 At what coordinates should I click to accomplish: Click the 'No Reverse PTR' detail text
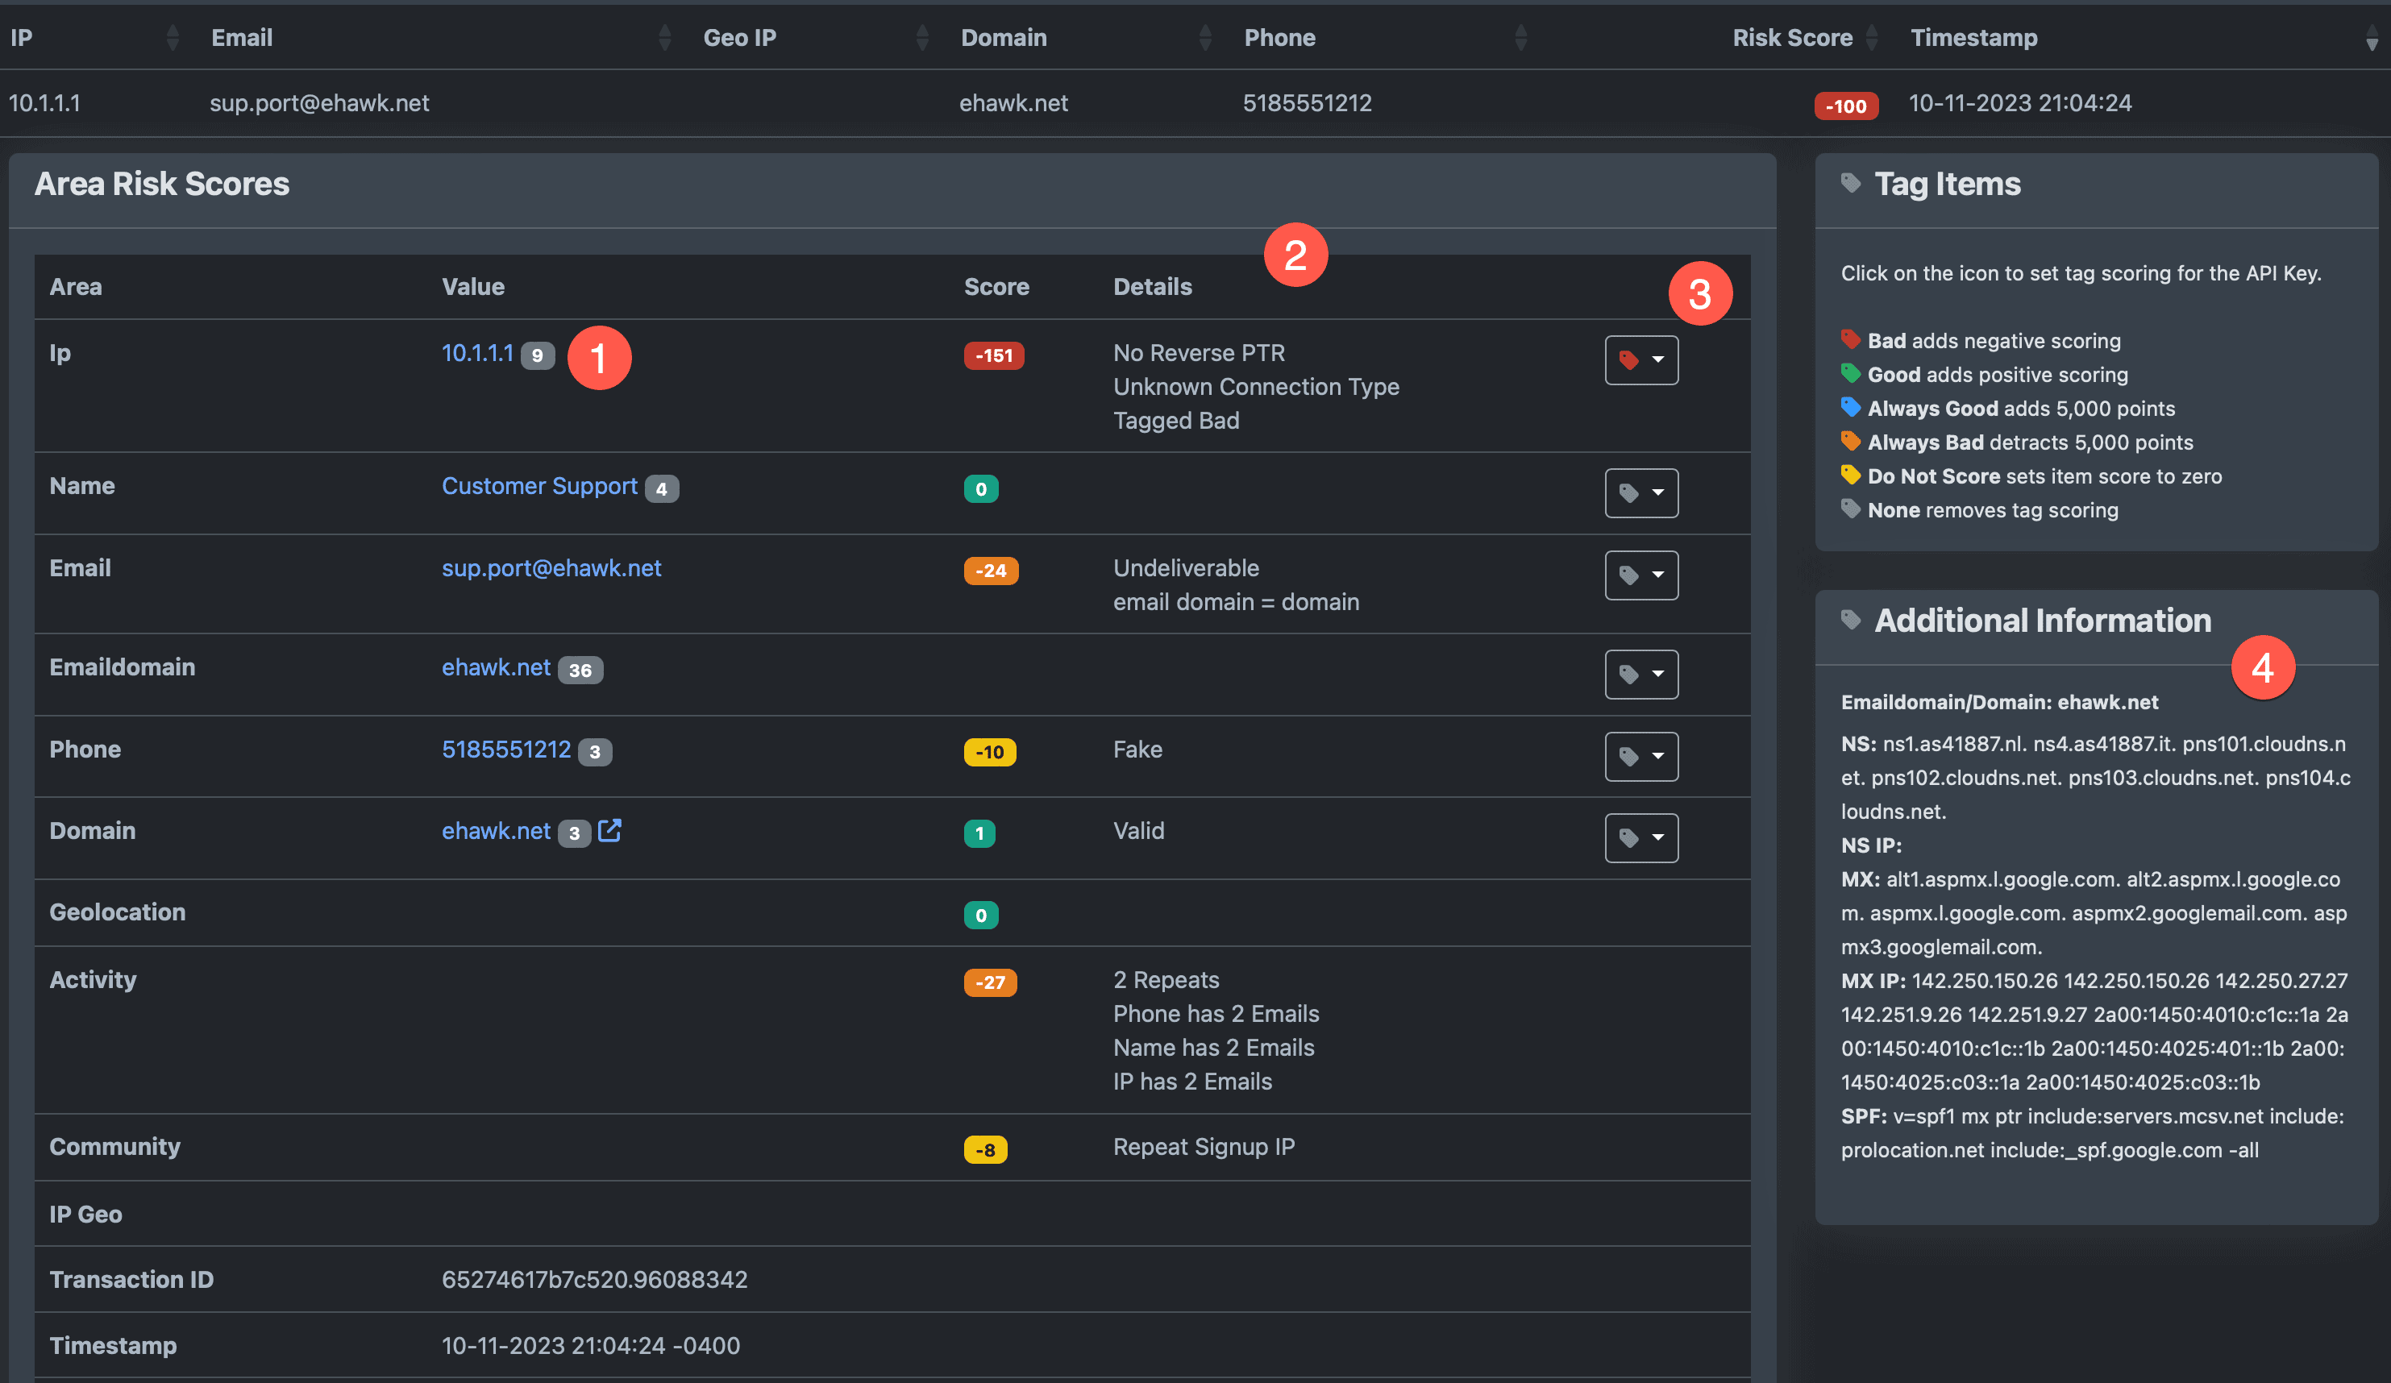(1199, 353)
